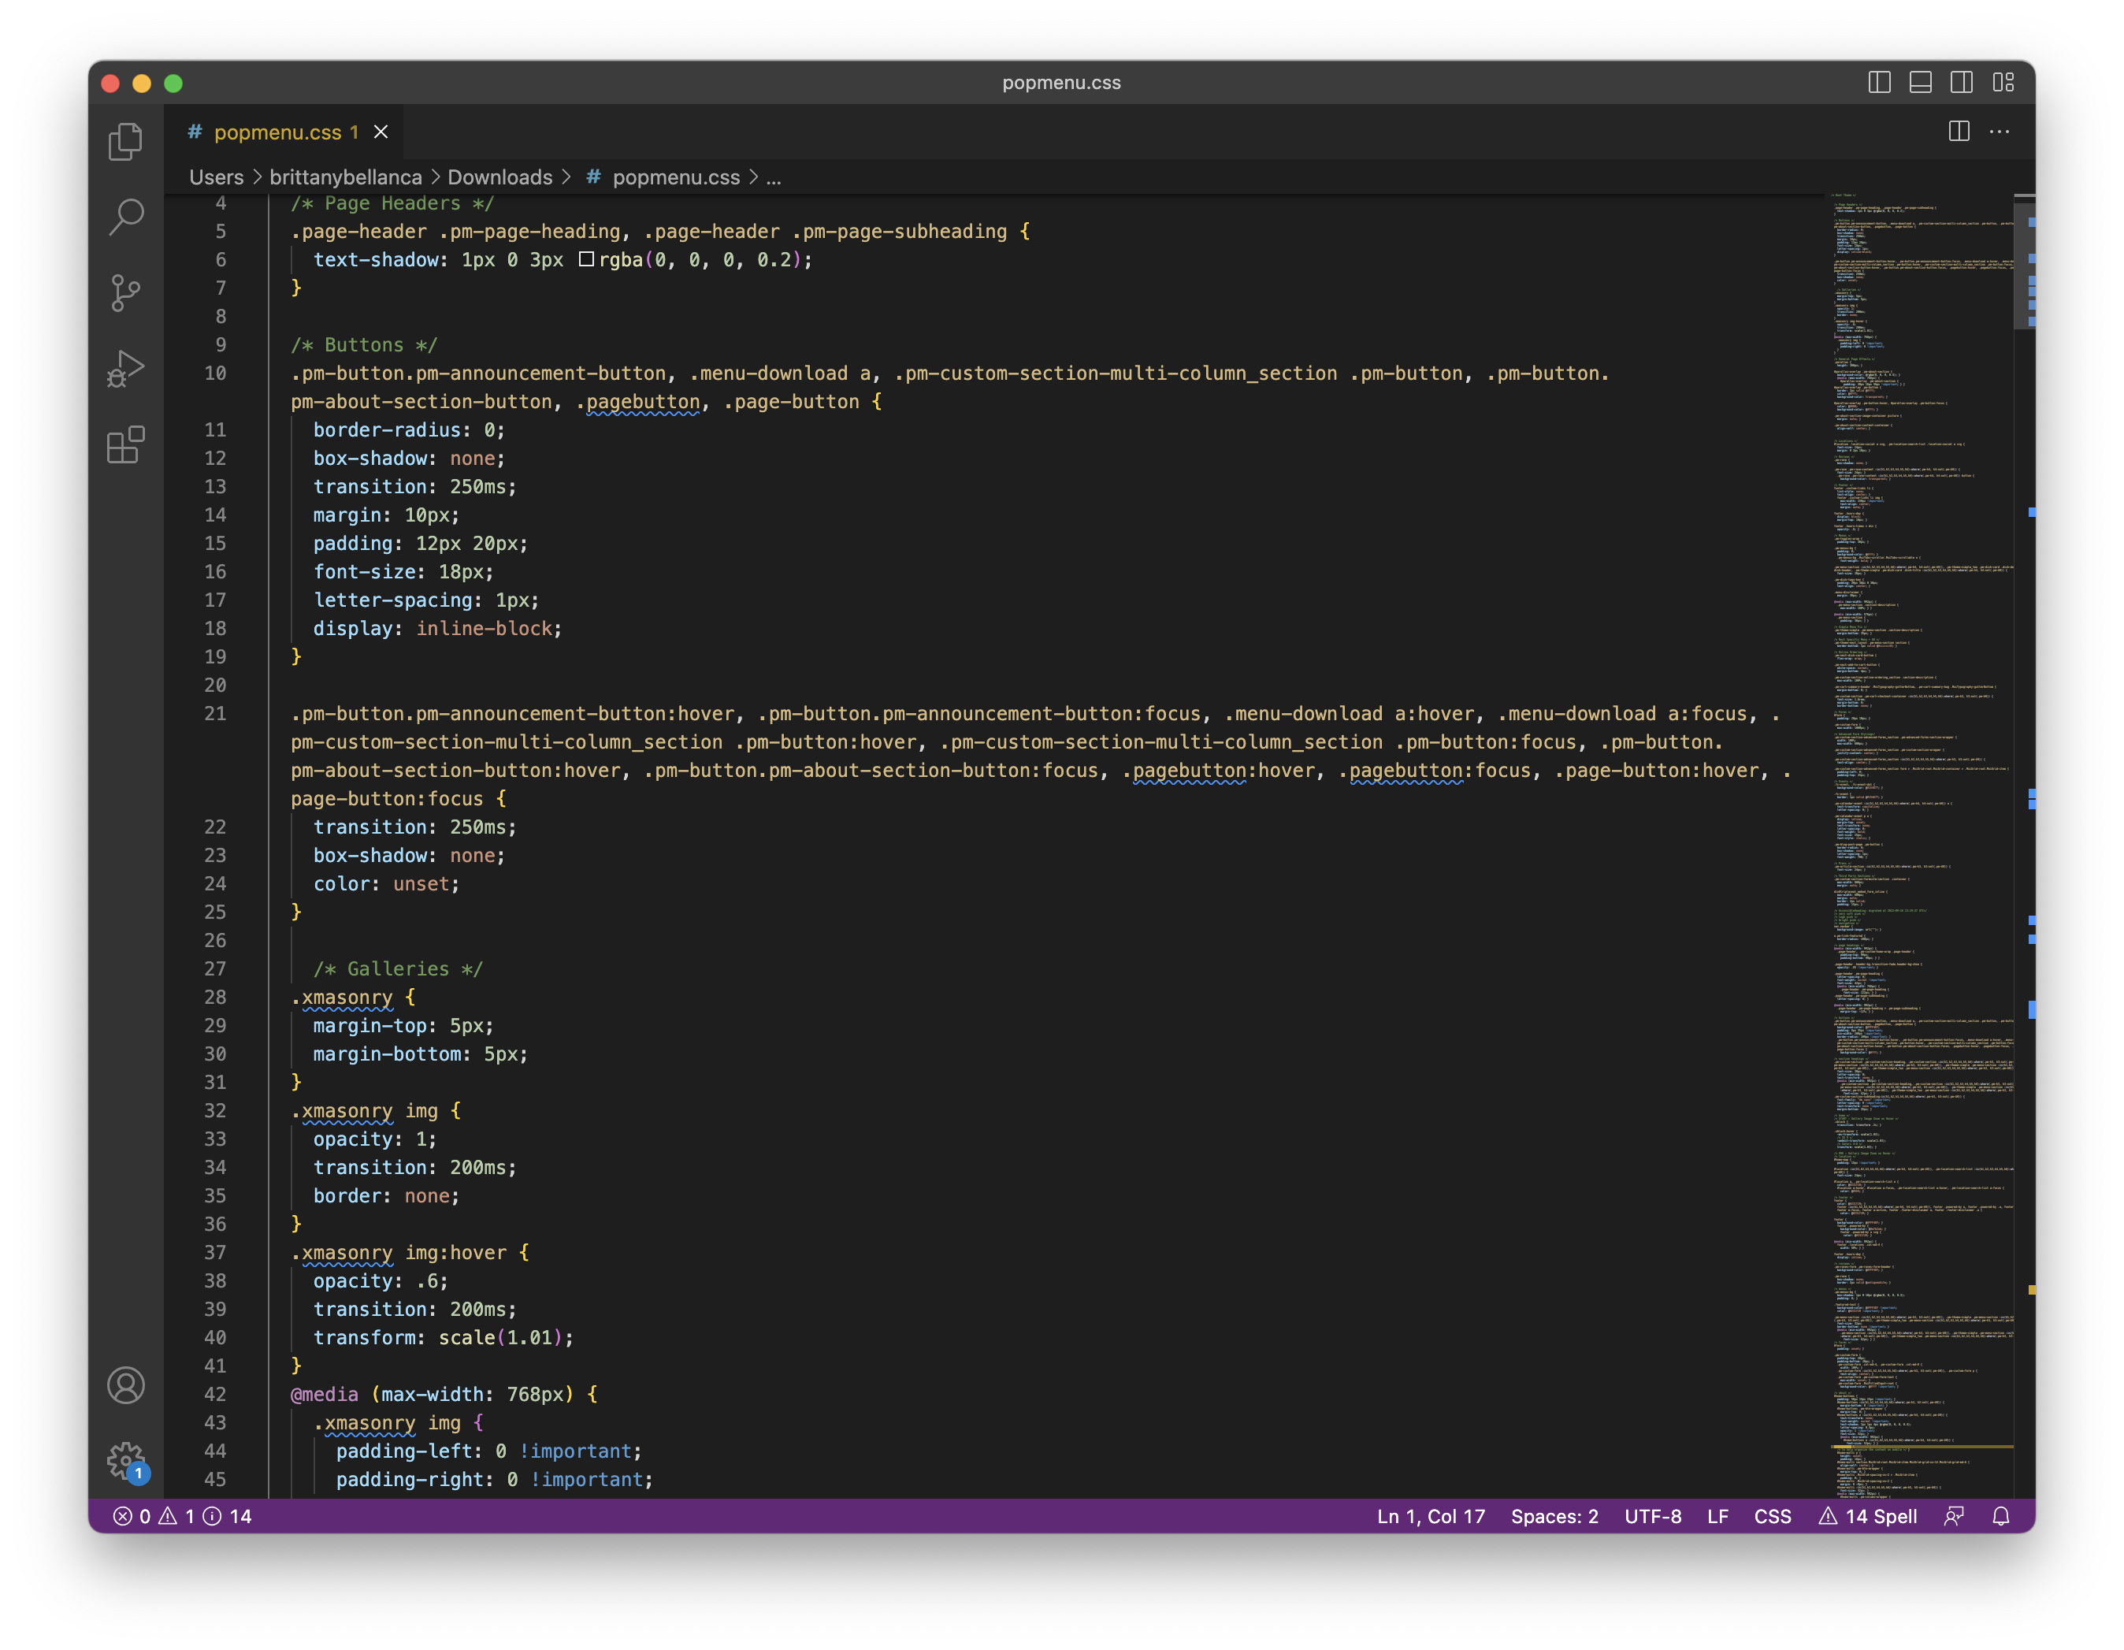
Task: Click '.xmasonry img:hover' selector on line 37
Action: (x=399, y=1252)
